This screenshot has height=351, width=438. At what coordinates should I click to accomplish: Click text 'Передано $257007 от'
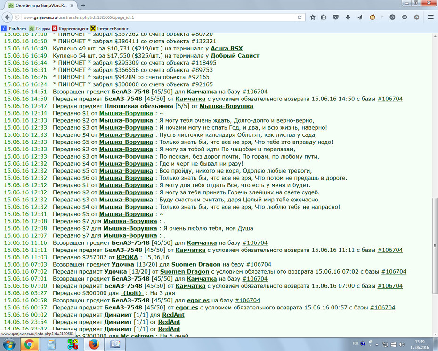click(83, 257)
